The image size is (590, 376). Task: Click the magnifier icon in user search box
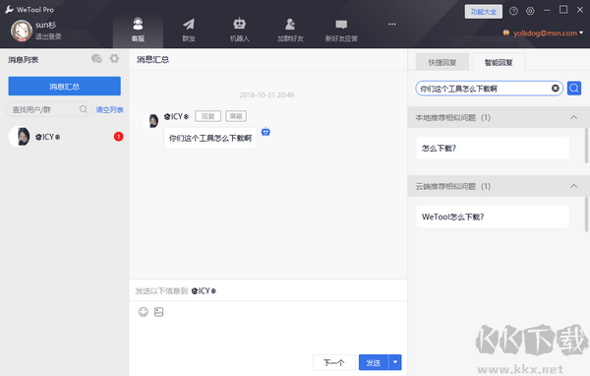(84, 109)
